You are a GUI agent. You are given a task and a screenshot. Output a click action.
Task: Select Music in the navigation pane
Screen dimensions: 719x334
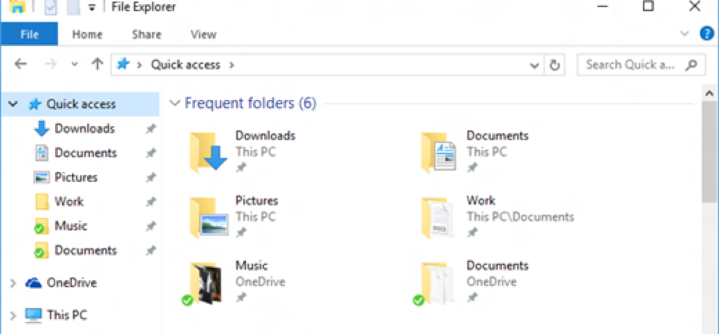coord(71,226)
